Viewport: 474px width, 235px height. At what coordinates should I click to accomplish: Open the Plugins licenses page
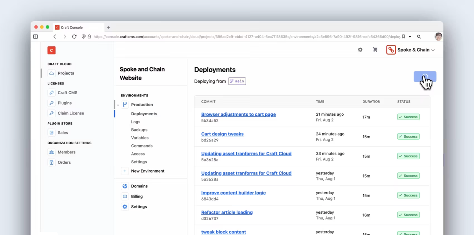(65, 103)
